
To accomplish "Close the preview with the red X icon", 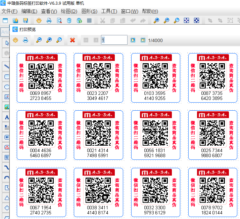I will click(x=72, y=40).
